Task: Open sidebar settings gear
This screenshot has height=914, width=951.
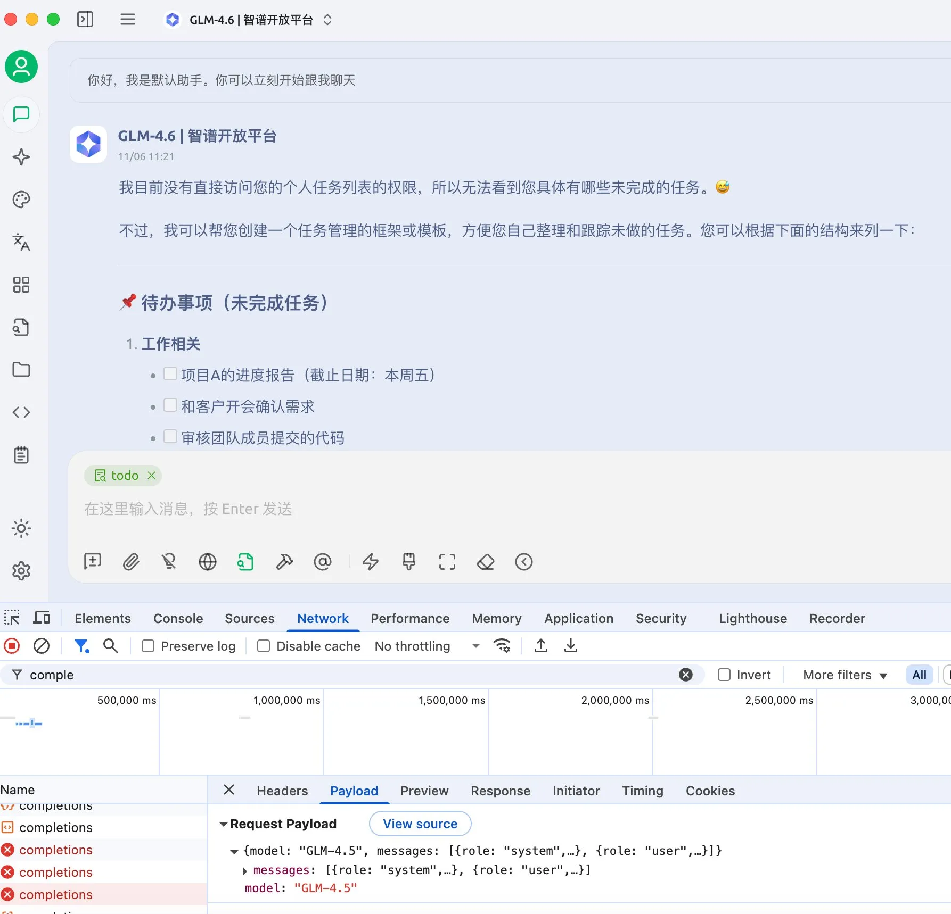Action: (21, 570)
